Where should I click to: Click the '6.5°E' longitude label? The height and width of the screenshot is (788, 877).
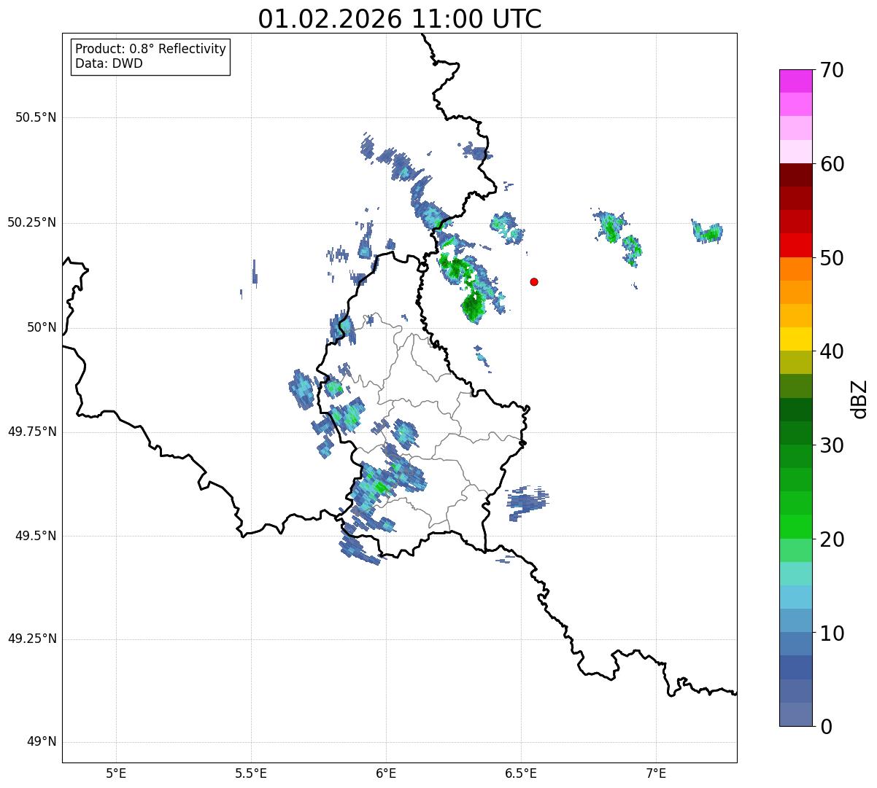521,773
